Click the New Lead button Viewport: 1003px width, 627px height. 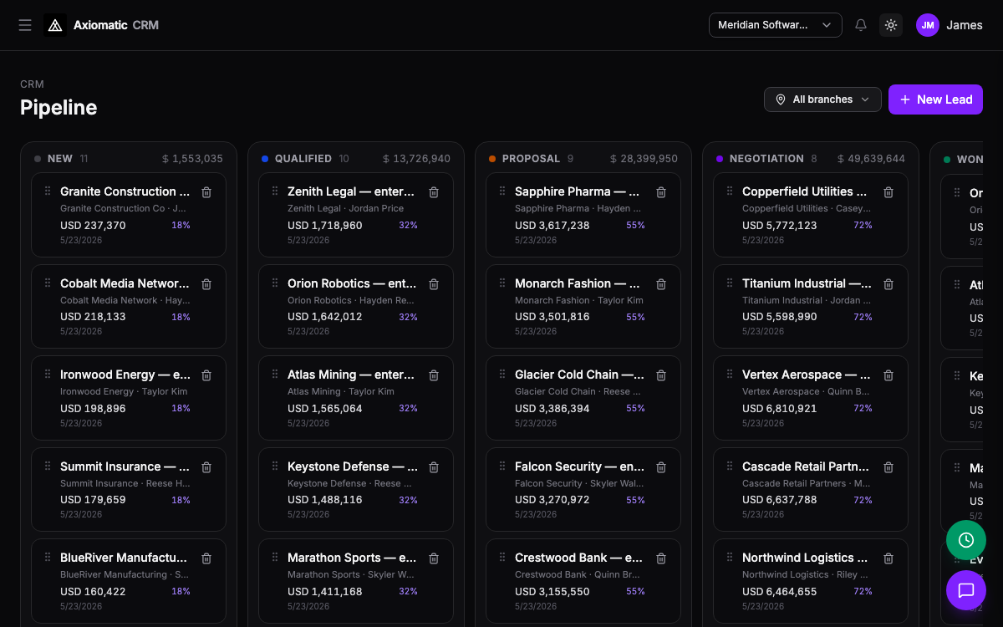935,99
